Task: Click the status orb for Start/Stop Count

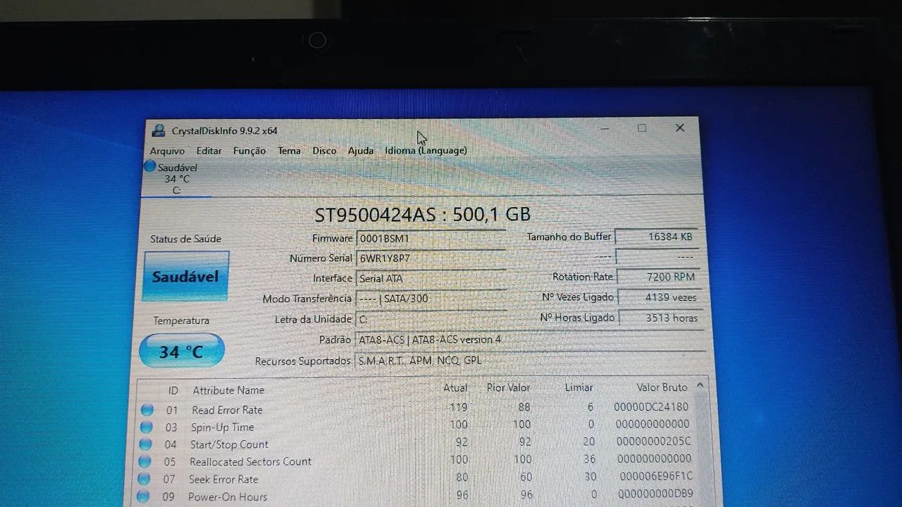Action: pyautogui.click(x=145, y=444)
